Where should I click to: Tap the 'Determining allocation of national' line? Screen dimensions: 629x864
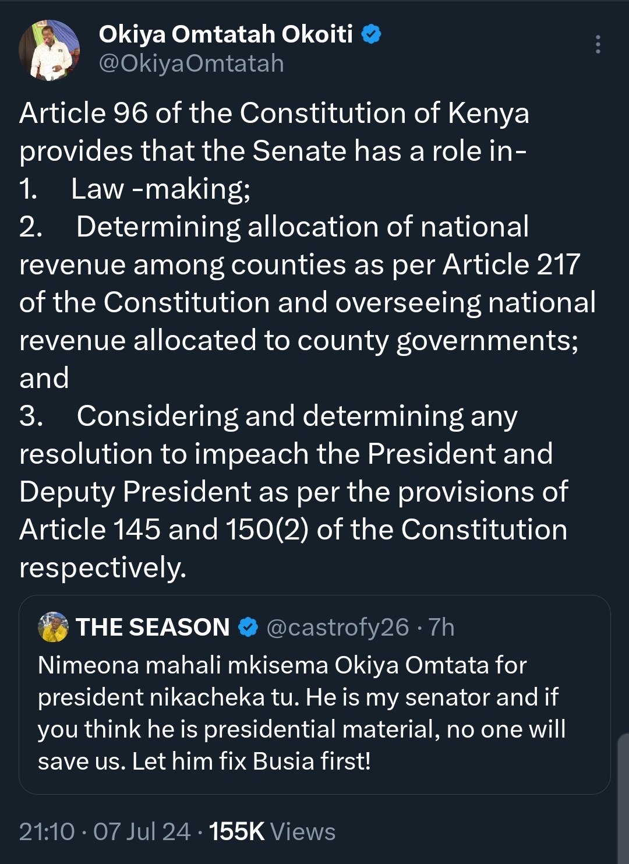coord(274,227)
